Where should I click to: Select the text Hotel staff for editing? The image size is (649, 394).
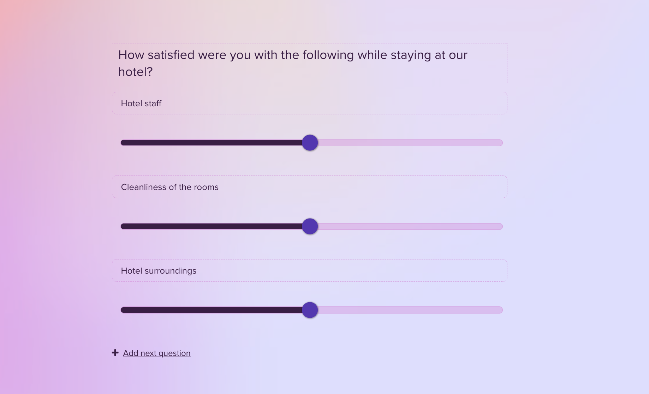(142, 103)
